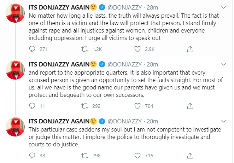The width and height of the screenshot is (234, 163).
Task: Reply to the tweet with 11 replies
Action: 33,105
